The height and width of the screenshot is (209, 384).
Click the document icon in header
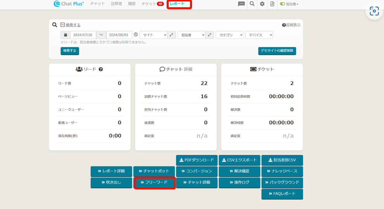coord(272,4)
